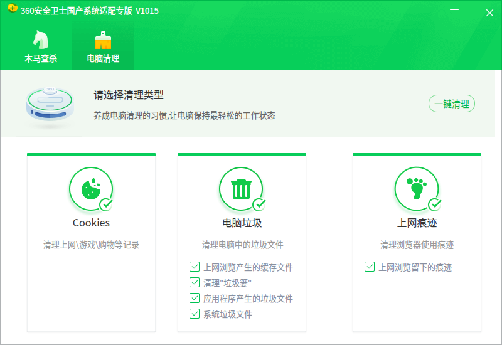Click the Cookies cookie icon
Screen dimensions: 502x345
(x=91, y=189)
